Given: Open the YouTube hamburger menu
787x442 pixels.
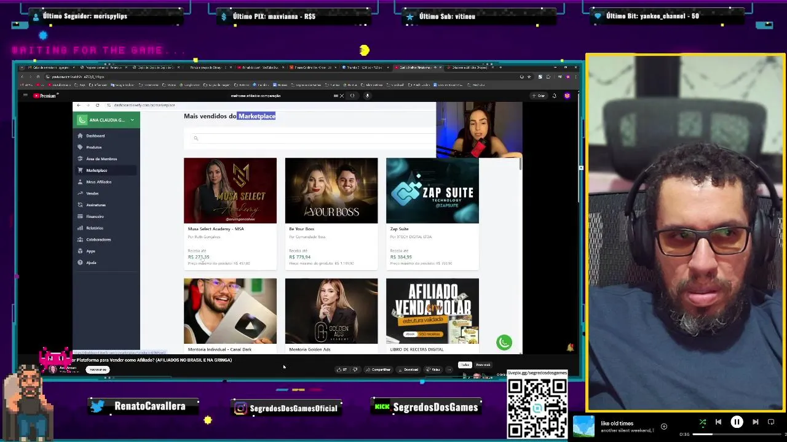Looking at the screenshot, I should pos(25,96).
